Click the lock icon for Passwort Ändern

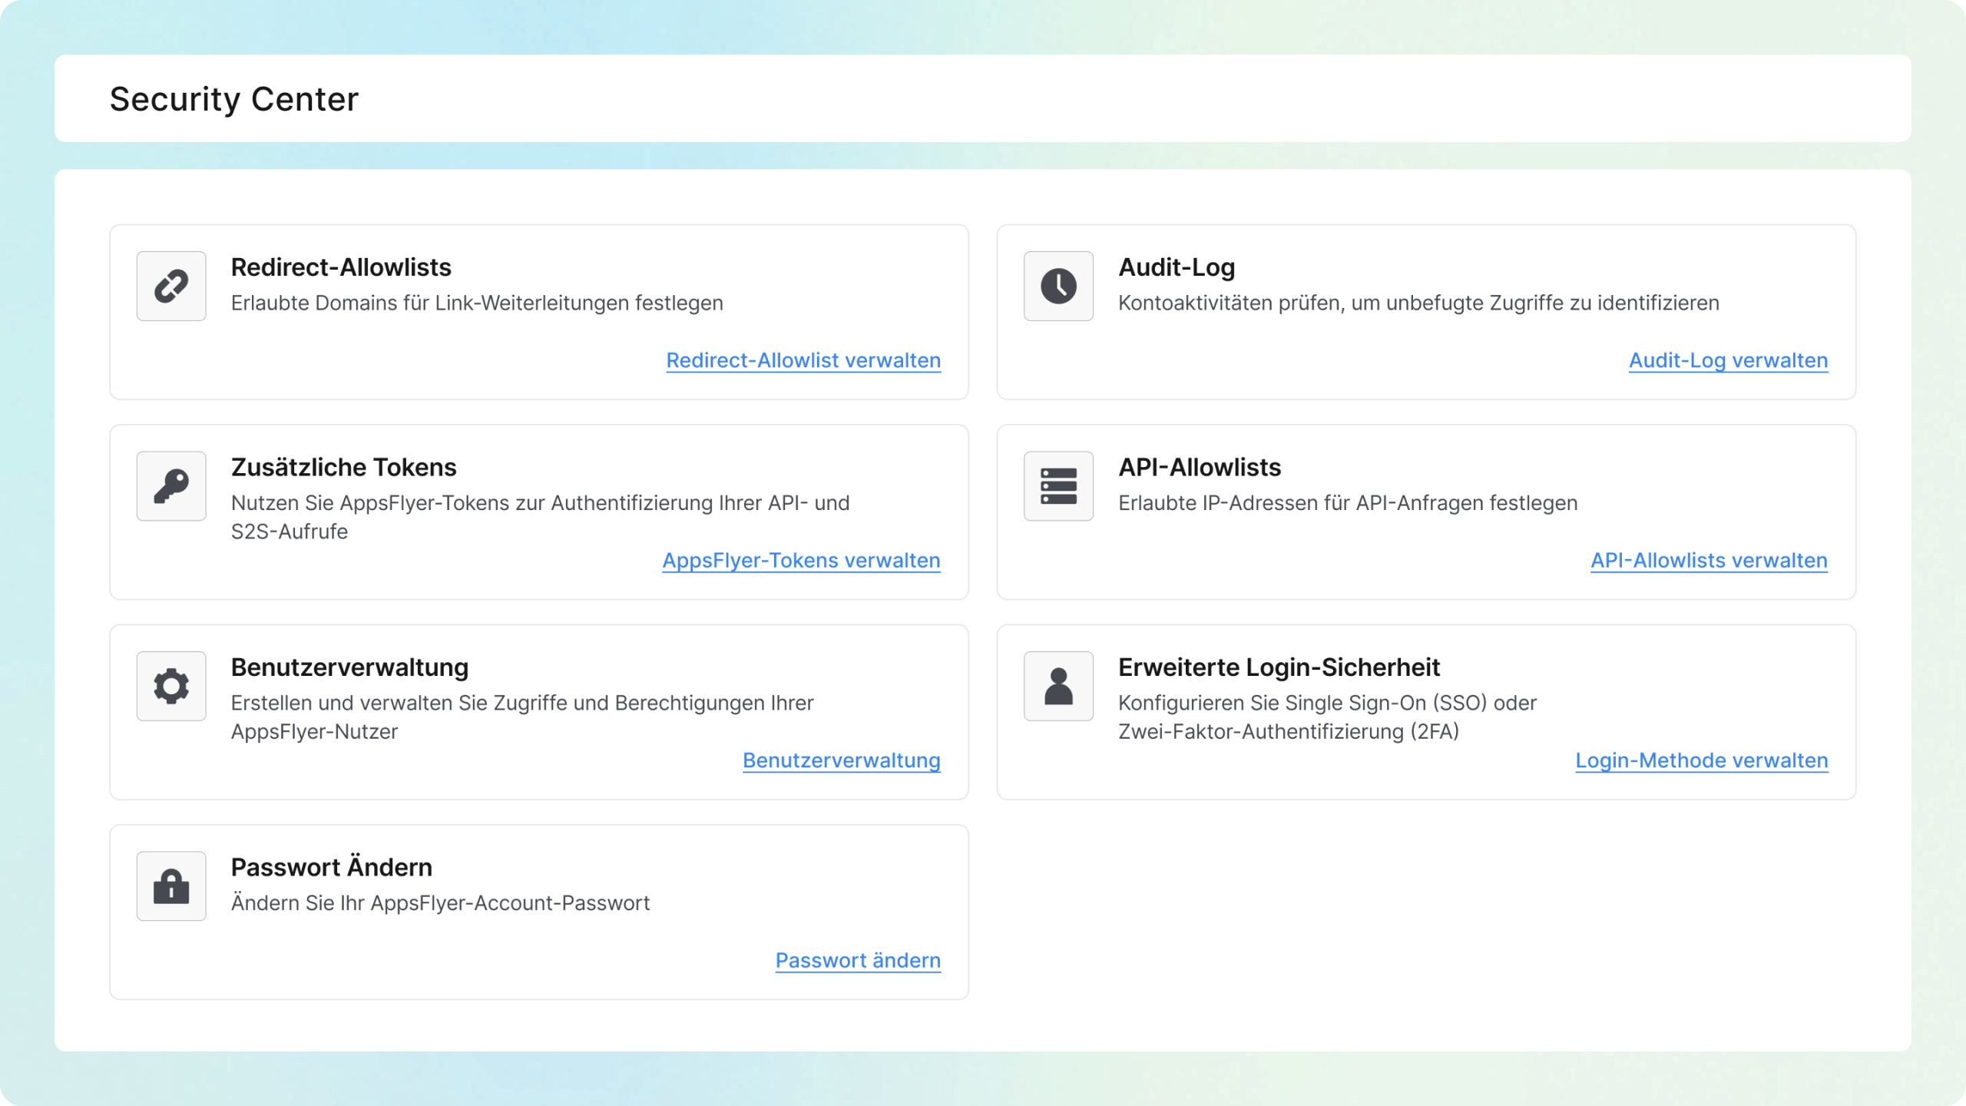171,886
